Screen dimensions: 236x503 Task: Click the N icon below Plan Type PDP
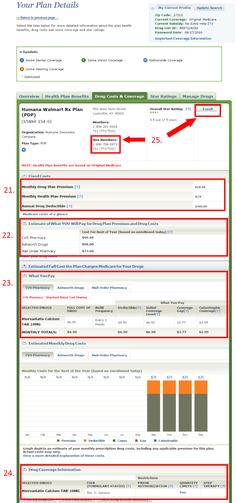click(x=24, y=150)
